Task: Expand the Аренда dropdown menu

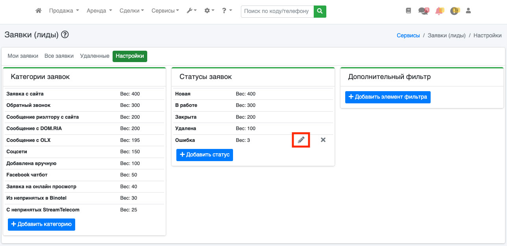Action: click(x=99, y=11)
